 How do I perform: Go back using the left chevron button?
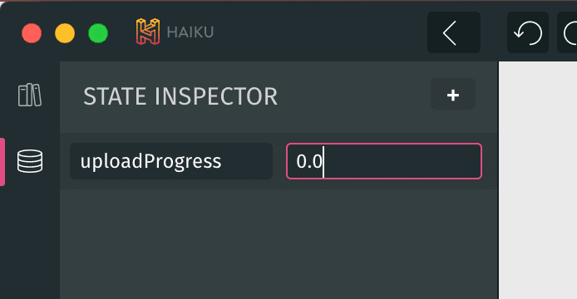click(454, 32)
